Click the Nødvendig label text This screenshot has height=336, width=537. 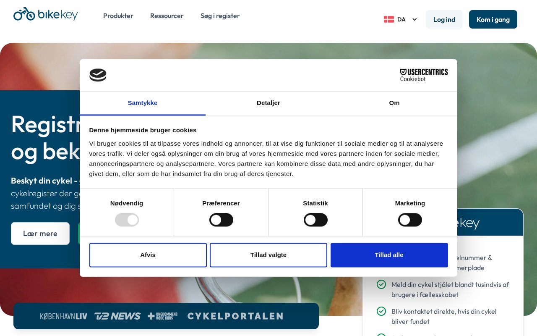(127, 203)
